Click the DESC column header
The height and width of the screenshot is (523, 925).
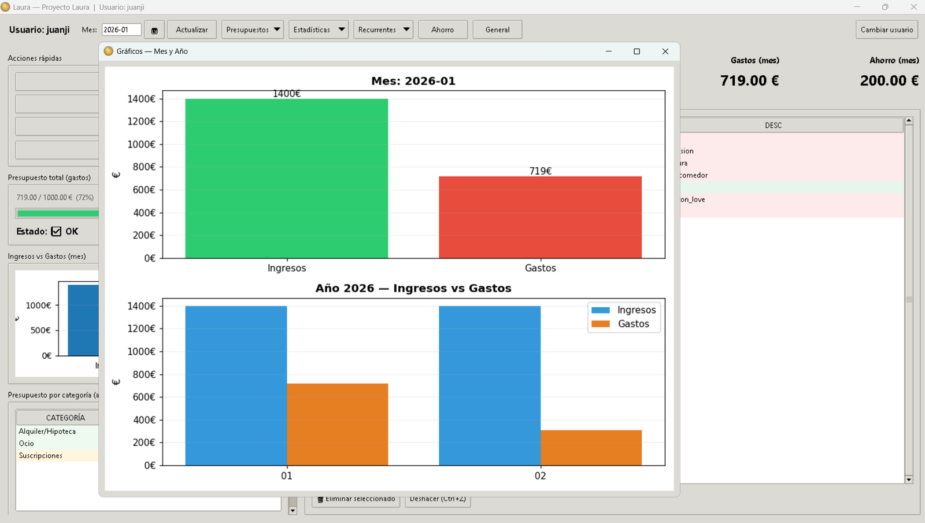[x=773, y=126]
